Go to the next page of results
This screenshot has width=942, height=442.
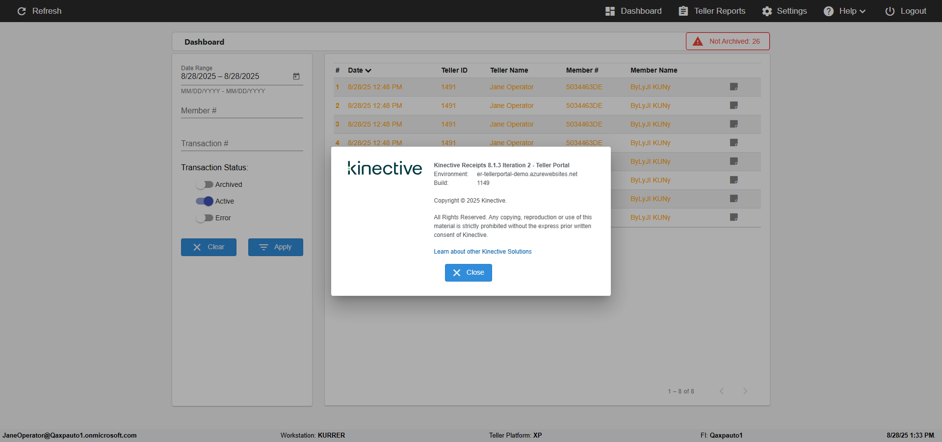[745, 391]
